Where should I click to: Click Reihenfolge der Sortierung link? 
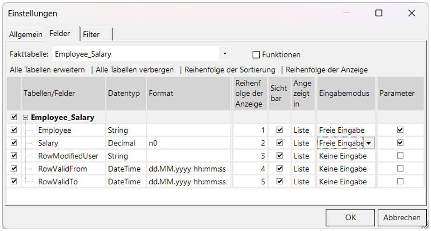click(230, 70)
